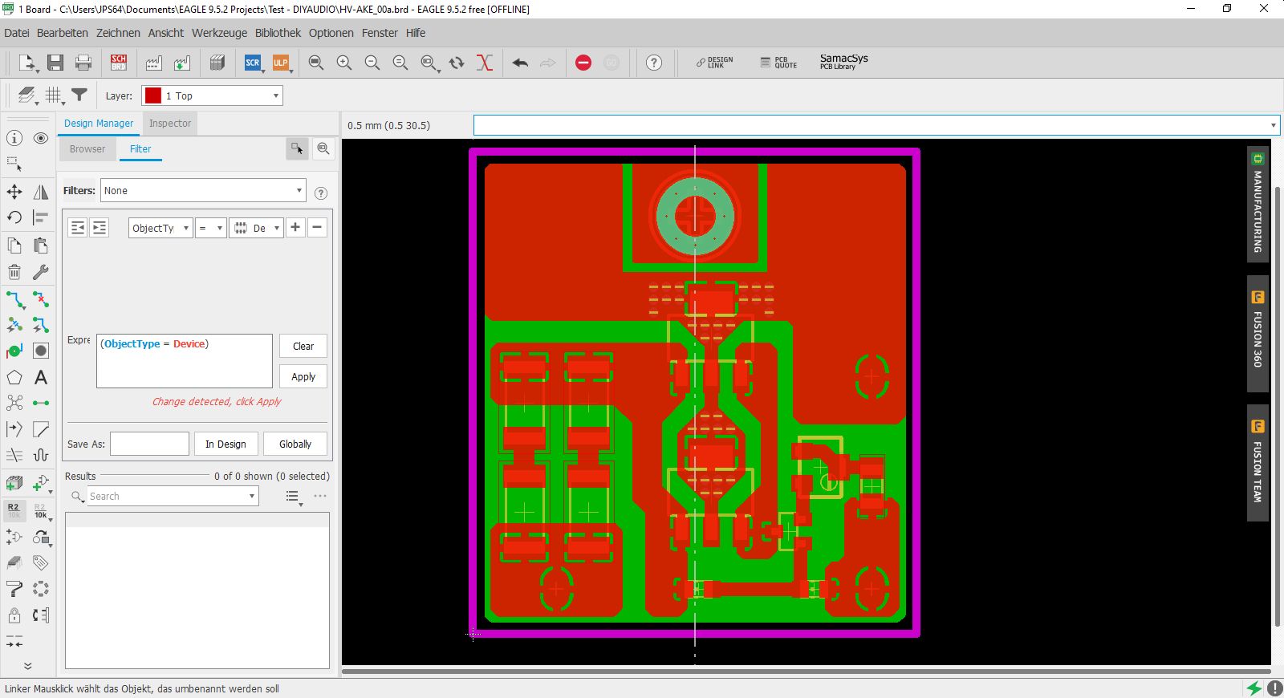Click the Apply button
This screenshot has height=698, width=1284.
click(303, 377)
